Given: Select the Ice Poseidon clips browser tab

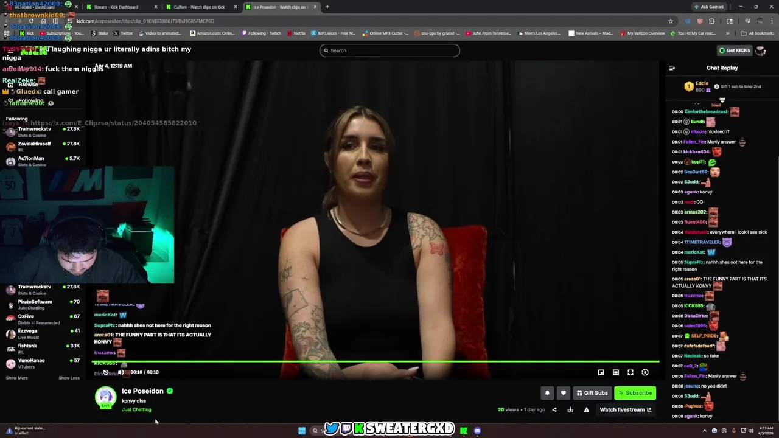Looking at the screenshot, I should coord(280,7).
